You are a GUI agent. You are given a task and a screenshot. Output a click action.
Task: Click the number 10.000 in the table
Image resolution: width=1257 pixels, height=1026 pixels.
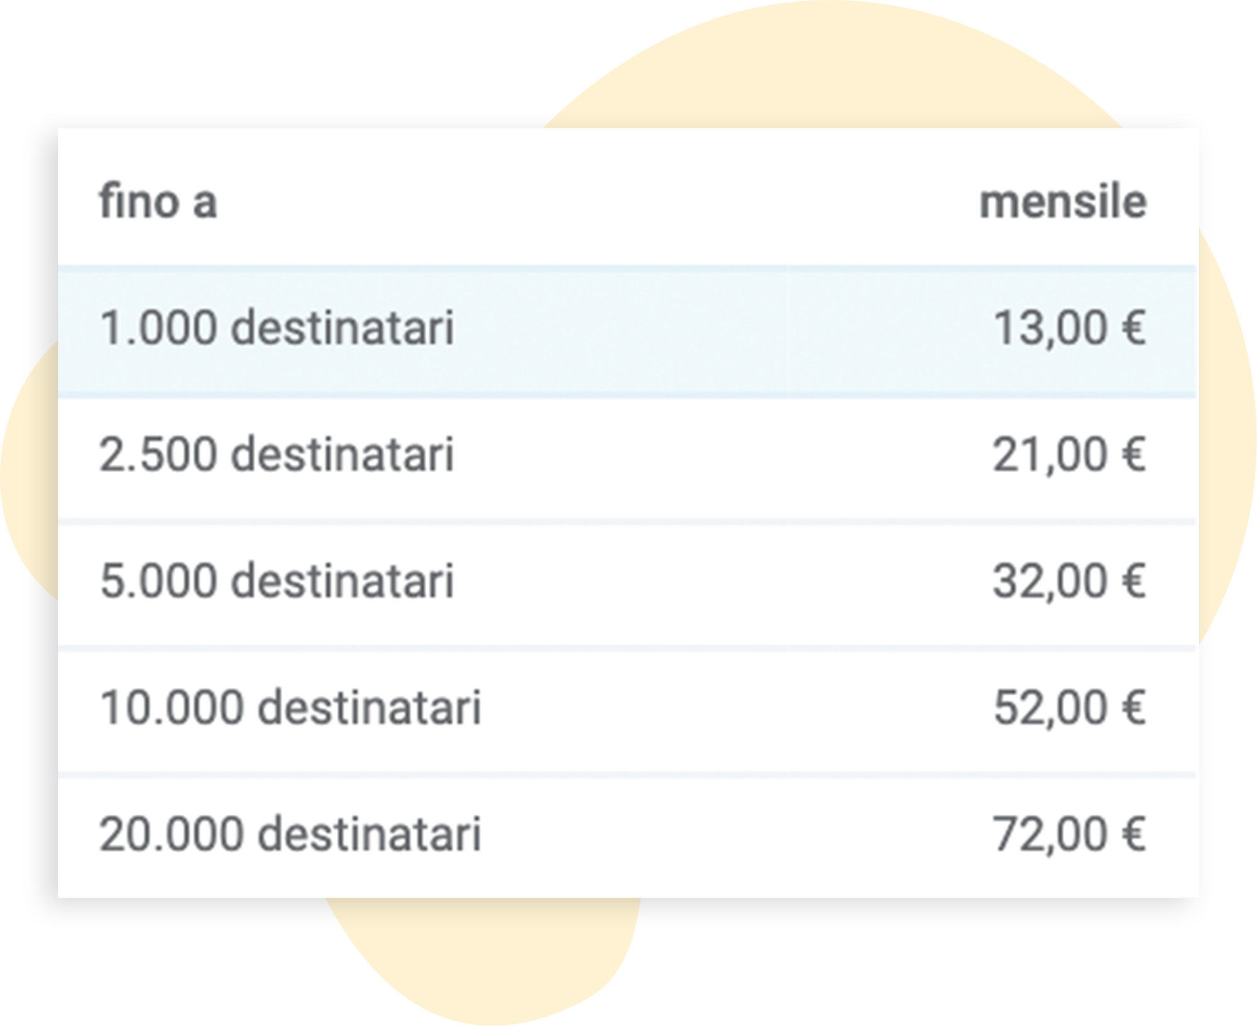tap(172, 707)
